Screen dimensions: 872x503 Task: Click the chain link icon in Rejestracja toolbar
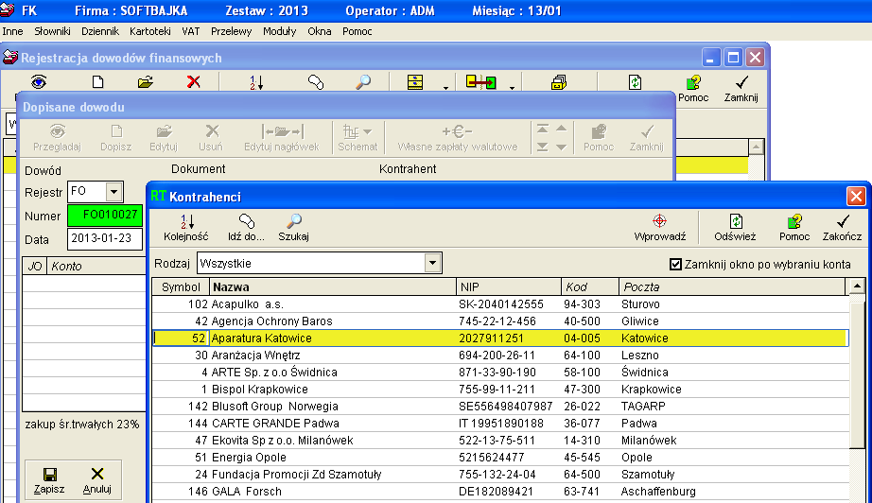(315, 82)
